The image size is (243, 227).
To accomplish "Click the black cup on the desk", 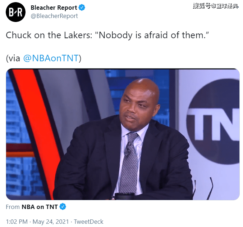I will point(124,196).
